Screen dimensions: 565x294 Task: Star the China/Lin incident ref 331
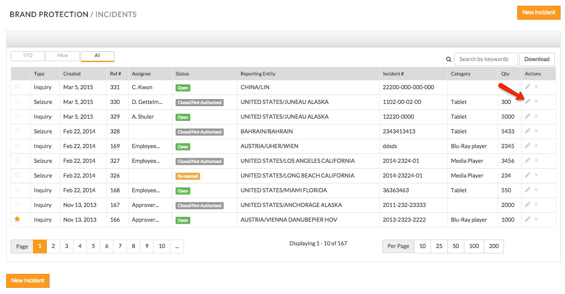click(x=17, y=87)
